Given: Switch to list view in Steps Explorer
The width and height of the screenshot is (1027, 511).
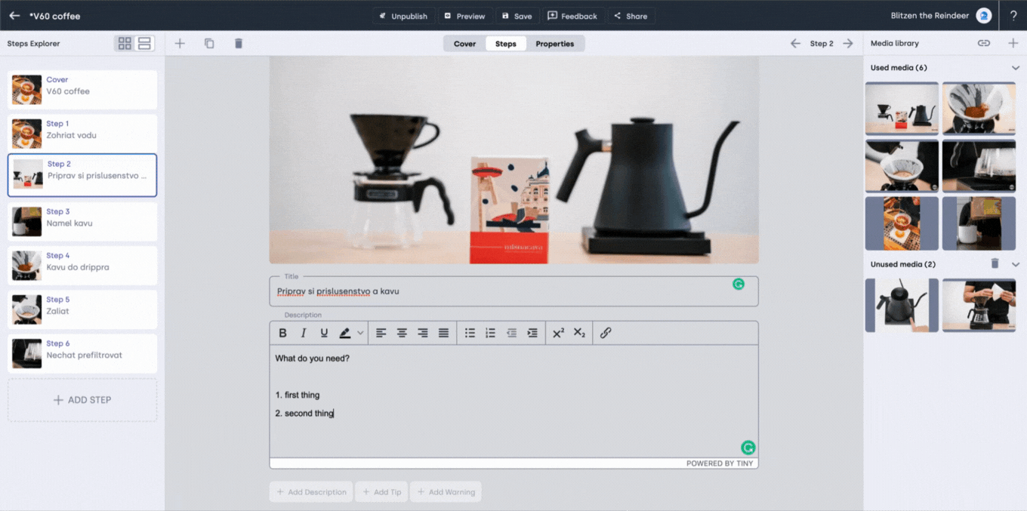Looking at the screenshot, I should coord(144,44).
